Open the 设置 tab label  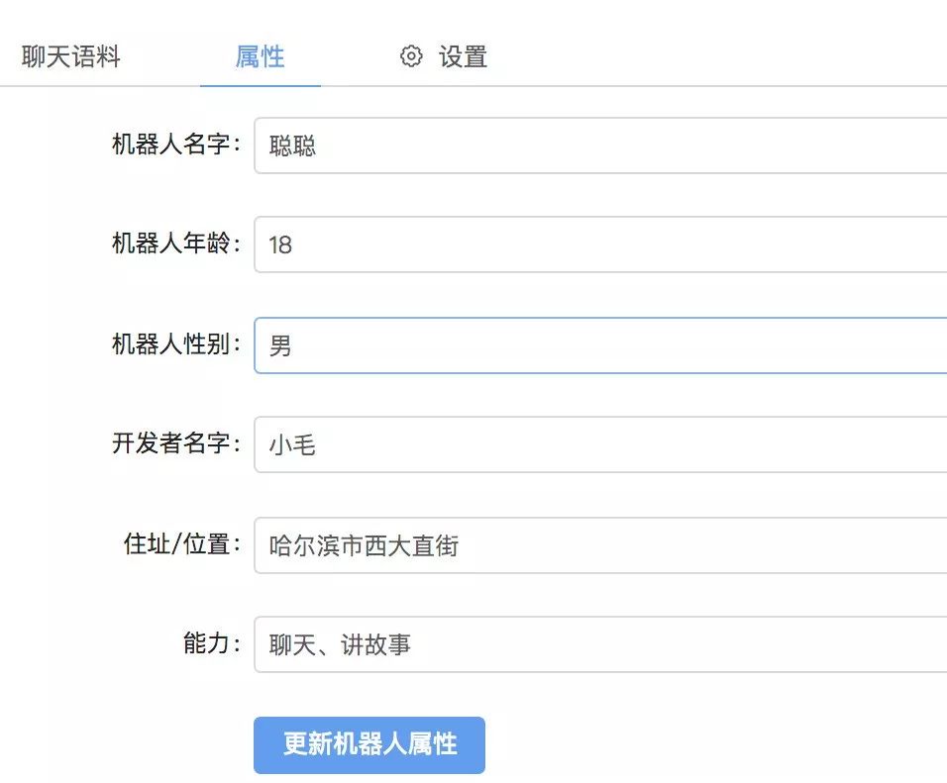463,56
